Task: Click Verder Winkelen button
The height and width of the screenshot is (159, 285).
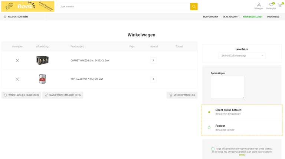Action: click(182, 95)
